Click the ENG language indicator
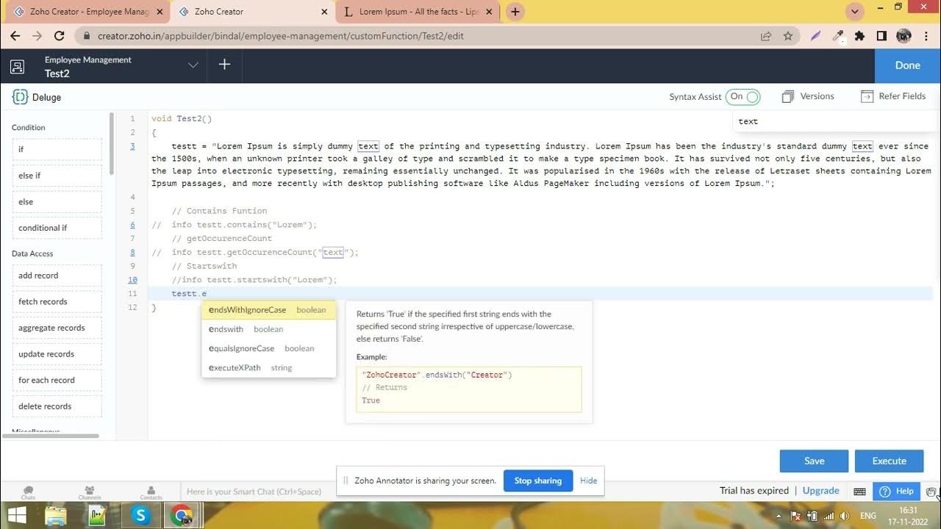 pos(868,516)
